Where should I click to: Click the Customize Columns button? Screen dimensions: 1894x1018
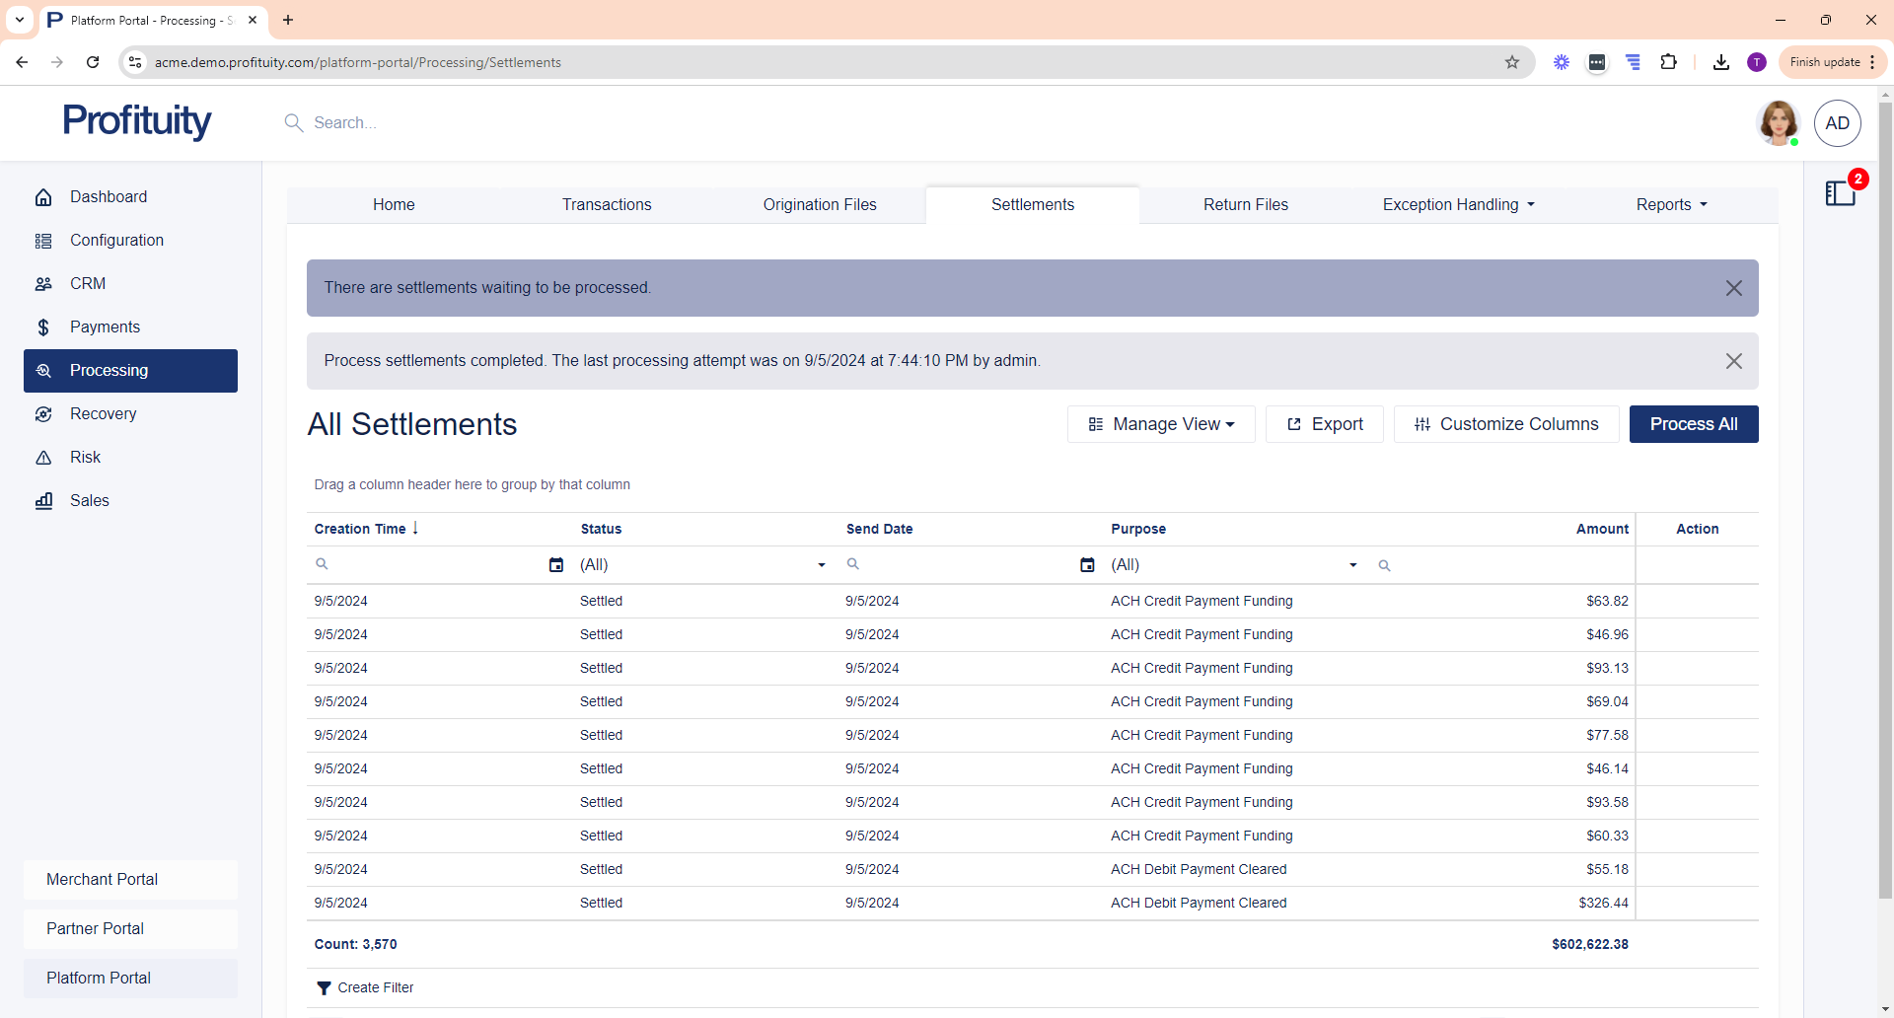(1505, 424)
